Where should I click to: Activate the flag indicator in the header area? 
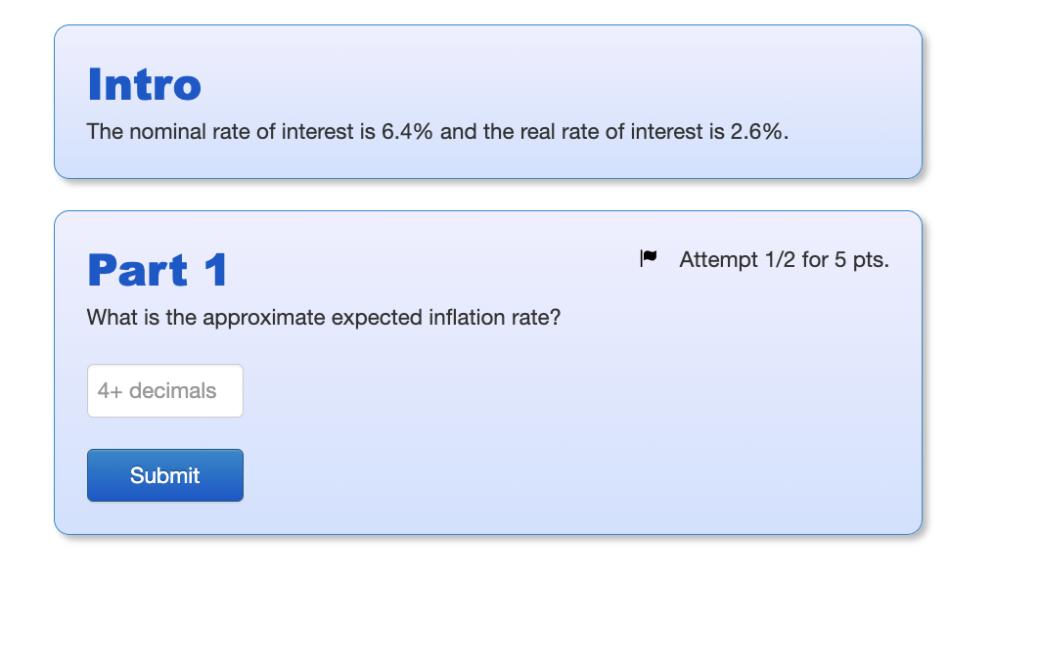pyautogui.click(x=649, y=257)
